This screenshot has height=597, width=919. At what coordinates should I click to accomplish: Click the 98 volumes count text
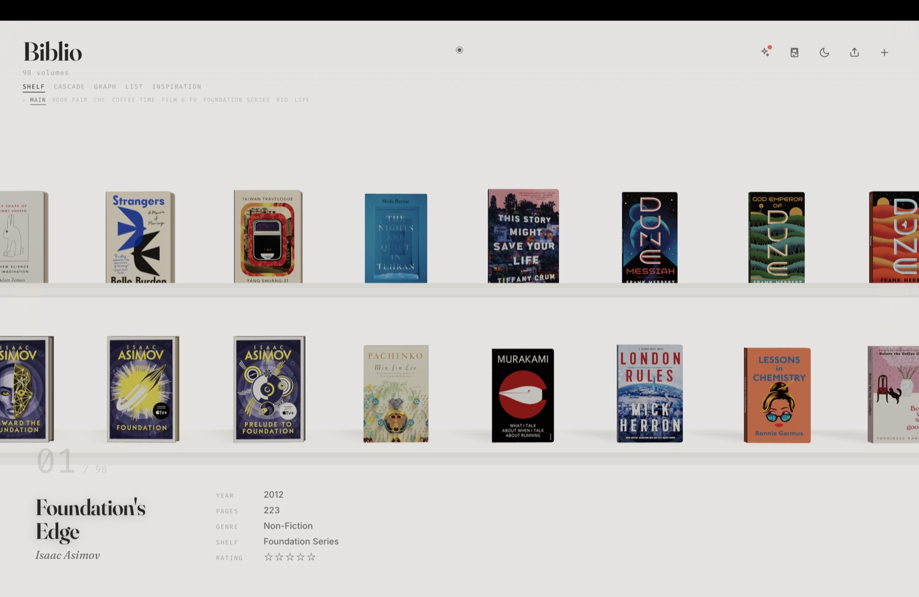[x=45, y=73]
